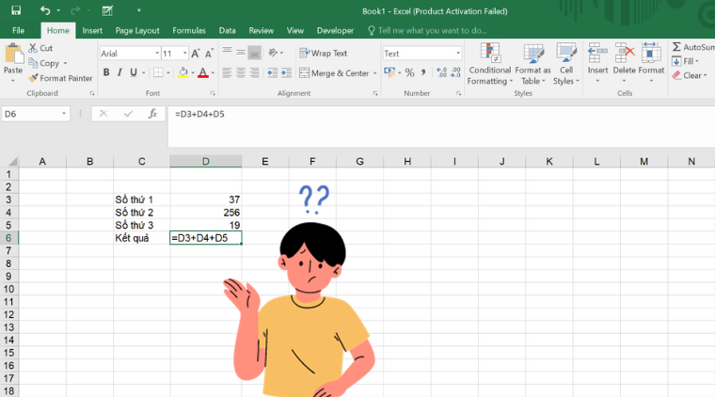
Task: Open the Format cells menu
Action: [x=651, y=63]
